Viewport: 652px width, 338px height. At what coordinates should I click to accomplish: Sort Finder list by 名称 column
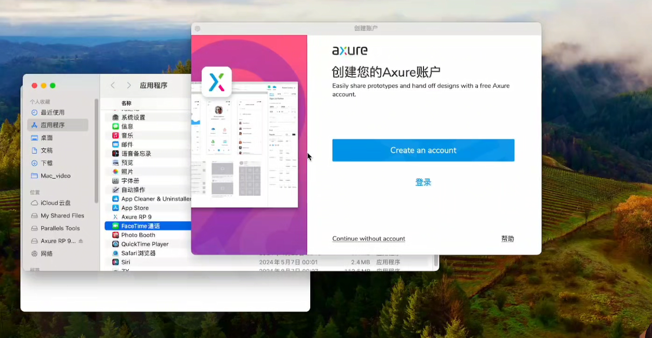(126, 103)
